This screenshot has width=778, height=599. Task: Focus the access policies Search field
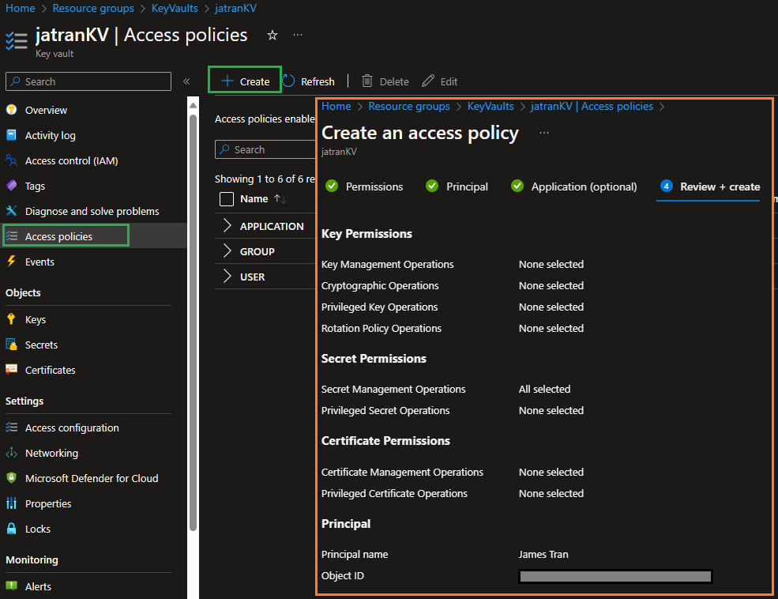(265, 149)
